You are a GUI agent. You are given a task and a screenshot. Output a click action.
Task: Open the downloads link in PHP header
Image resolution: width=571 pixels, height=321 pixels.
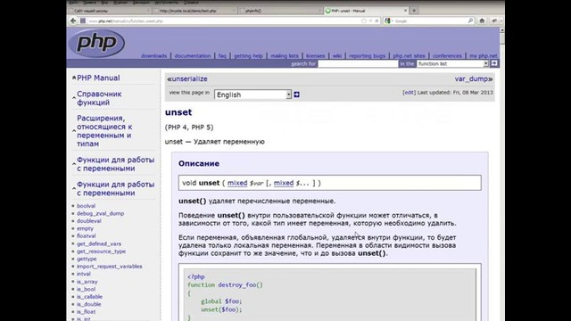[x=153, y=55]
